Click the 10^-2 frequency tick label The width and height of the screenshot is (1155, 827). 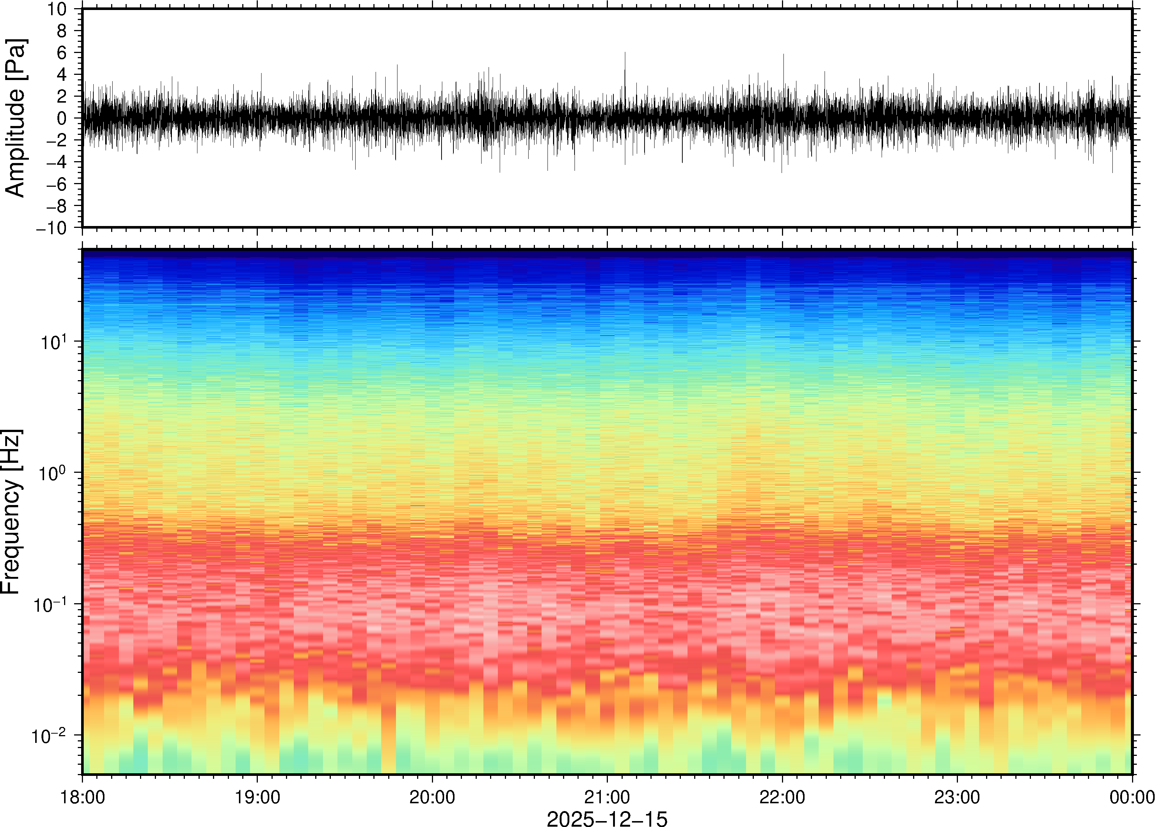[x=49, y=735]
